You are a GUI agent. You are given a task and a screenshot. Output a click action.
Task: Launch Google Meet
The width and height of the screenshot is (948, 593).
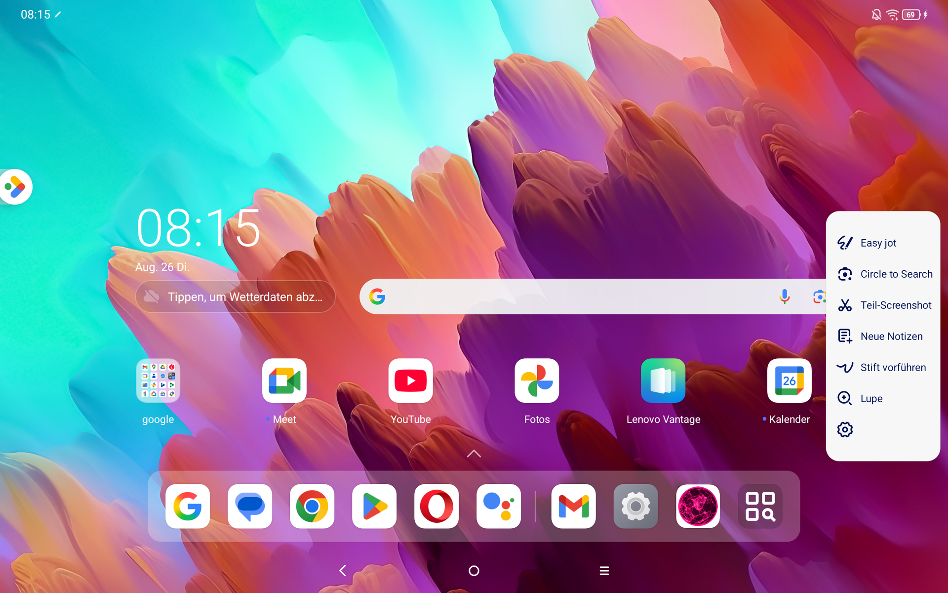point(284,381)
